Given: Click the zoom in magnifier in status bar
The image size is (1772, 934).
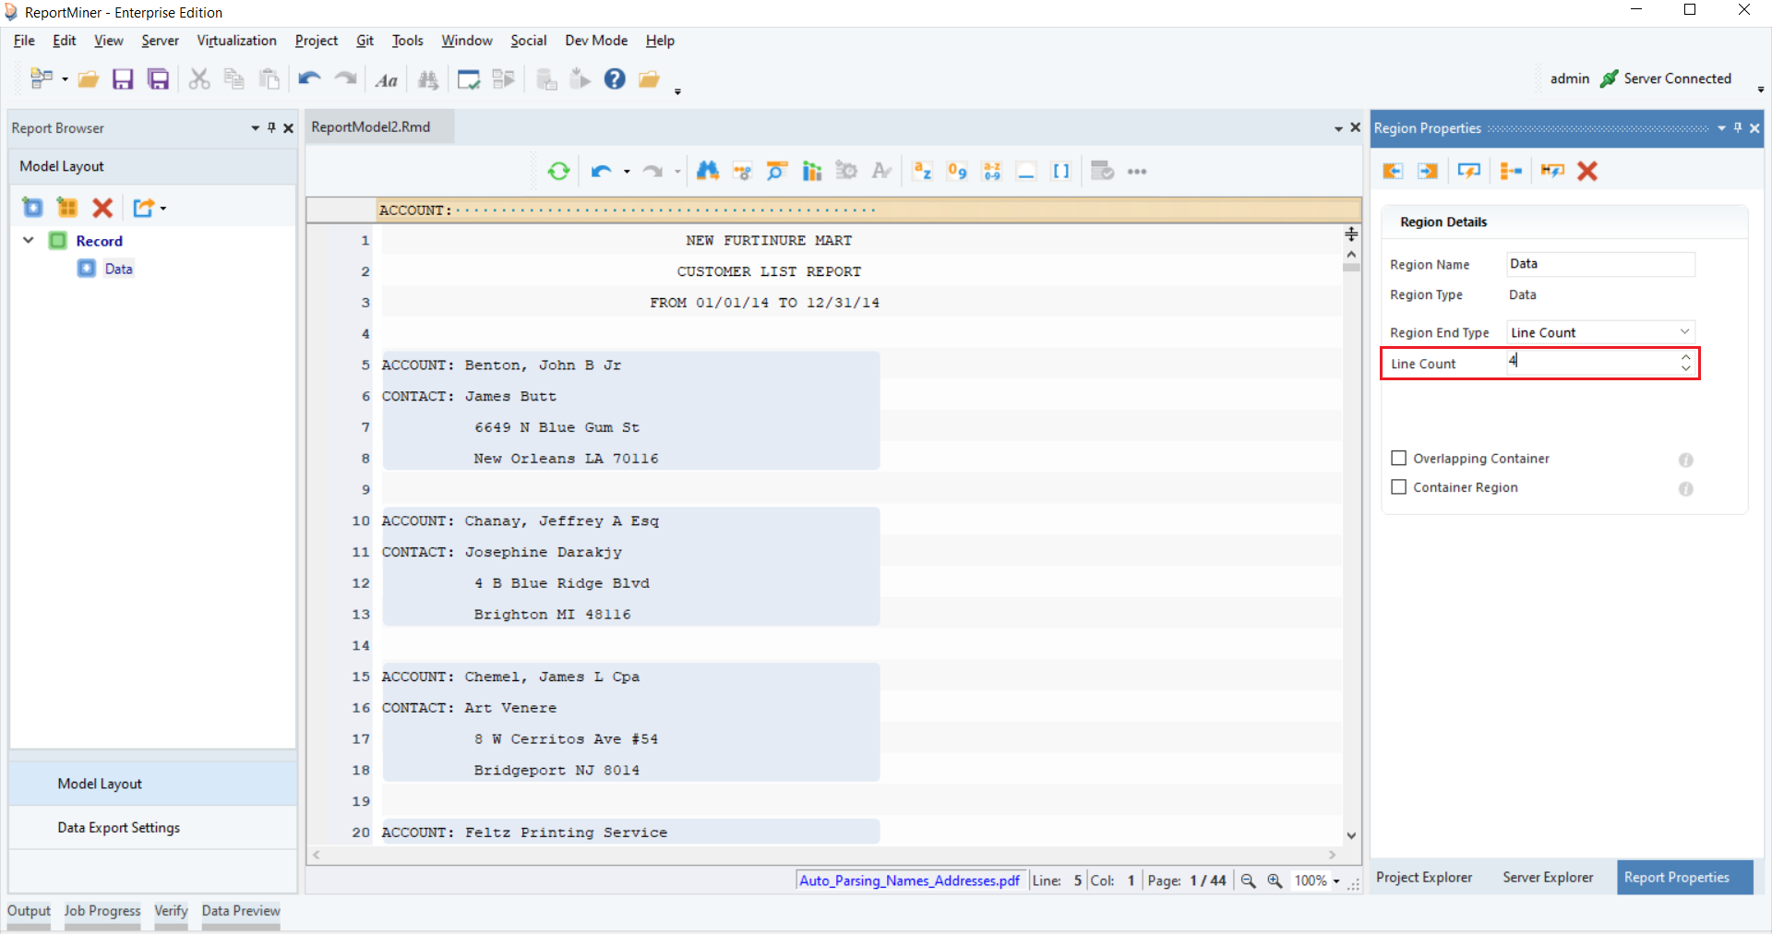Looking at the screenshot, I should (1275, 880).
